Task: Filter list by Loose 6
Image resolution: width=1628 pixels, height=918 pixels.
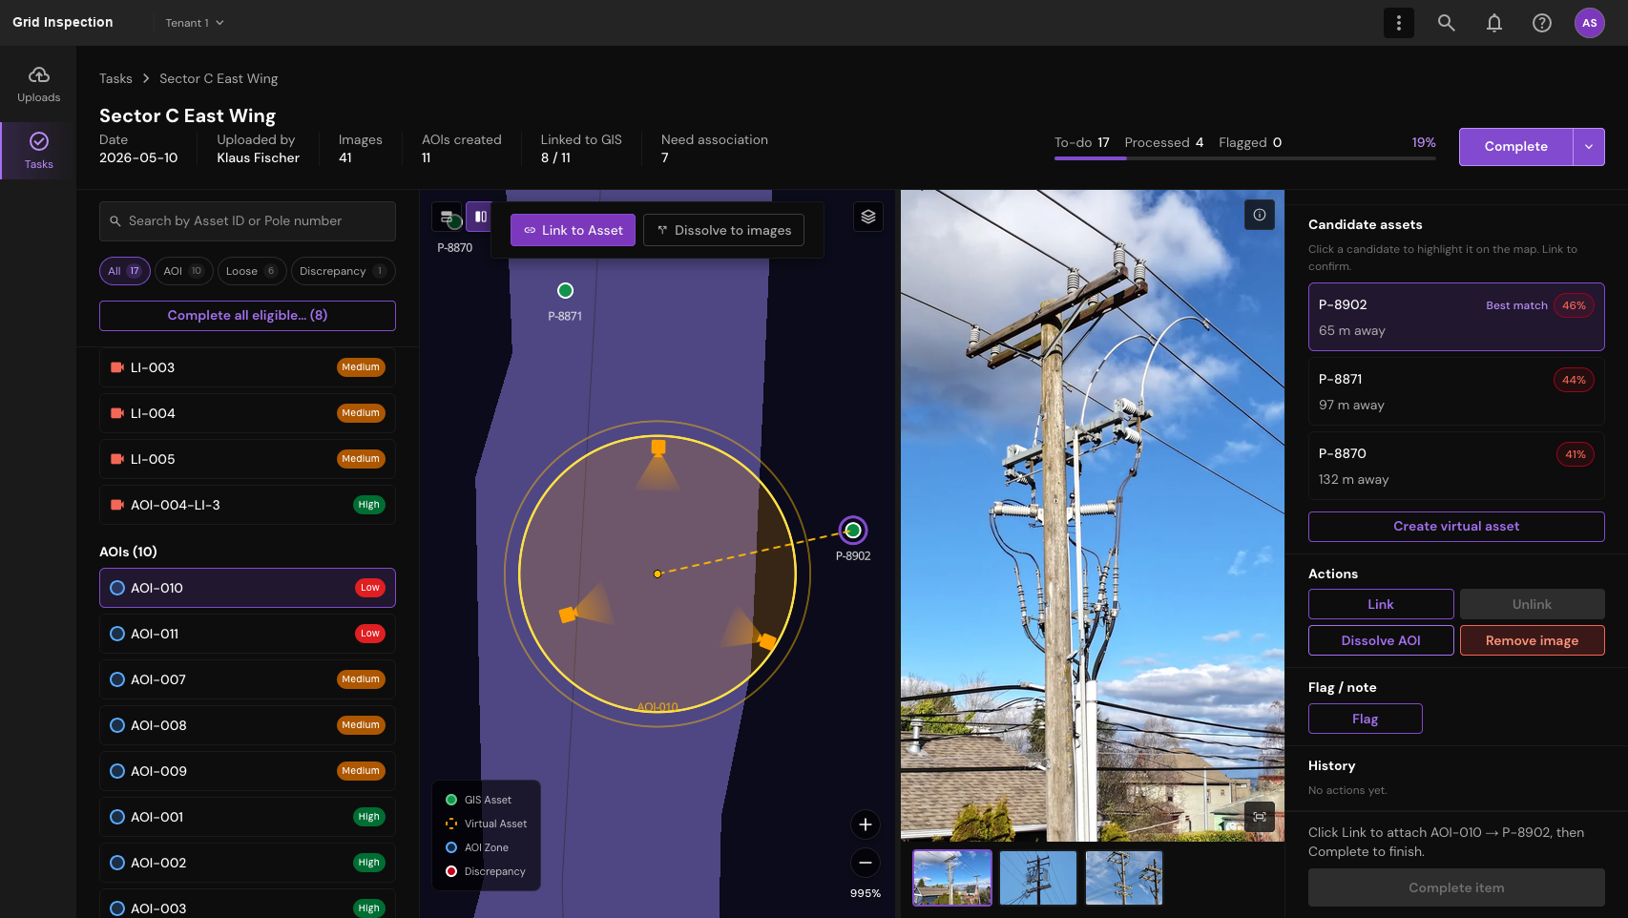Action: (252, 271)
